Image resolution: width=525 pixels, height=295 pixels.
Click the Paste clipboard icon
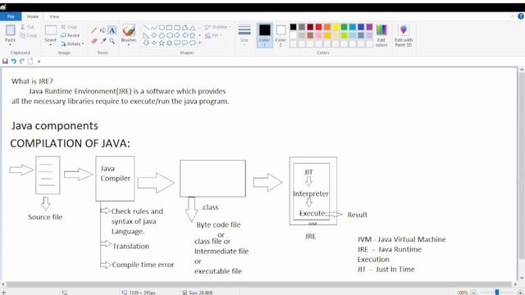10,30
